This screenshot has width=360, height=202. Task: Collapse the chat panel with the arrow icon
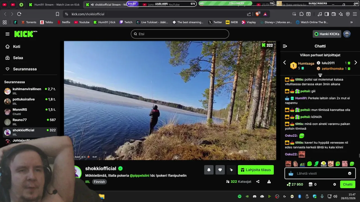click(x=285, y=46)
